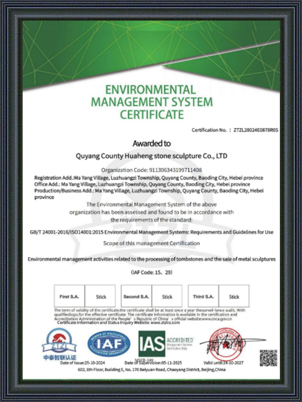This screenshot has width=302, height=402.
Task: Click Date of Supervision: 05-11-2025
Action: [153, 363]
